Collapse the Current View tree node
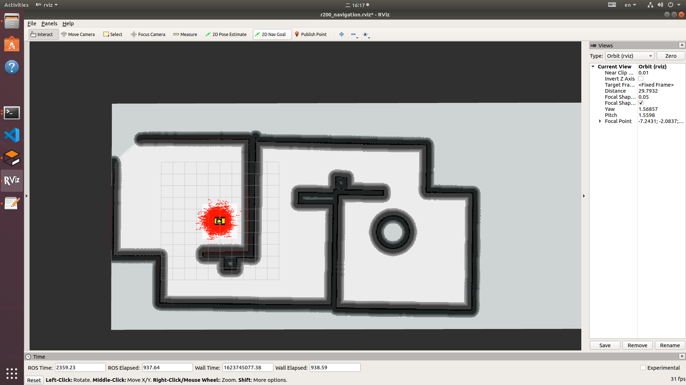 tap(593, 66)
